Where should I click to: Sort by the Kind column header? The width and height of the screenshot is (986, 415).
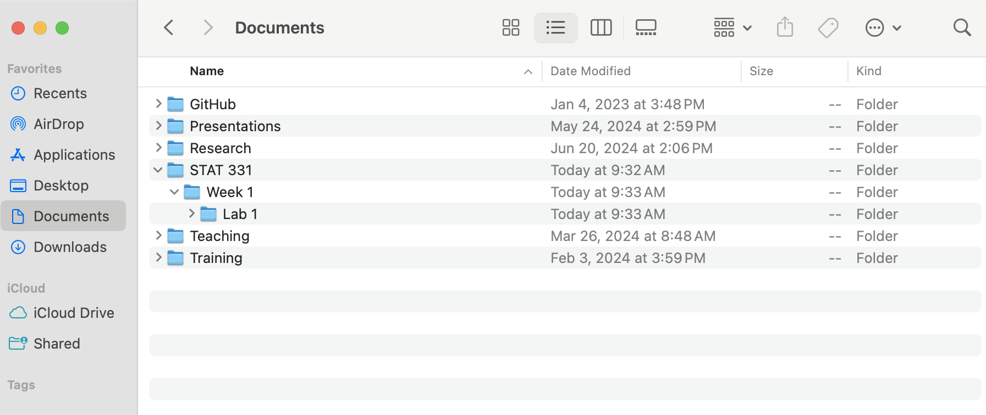click(x=869, y=71)
